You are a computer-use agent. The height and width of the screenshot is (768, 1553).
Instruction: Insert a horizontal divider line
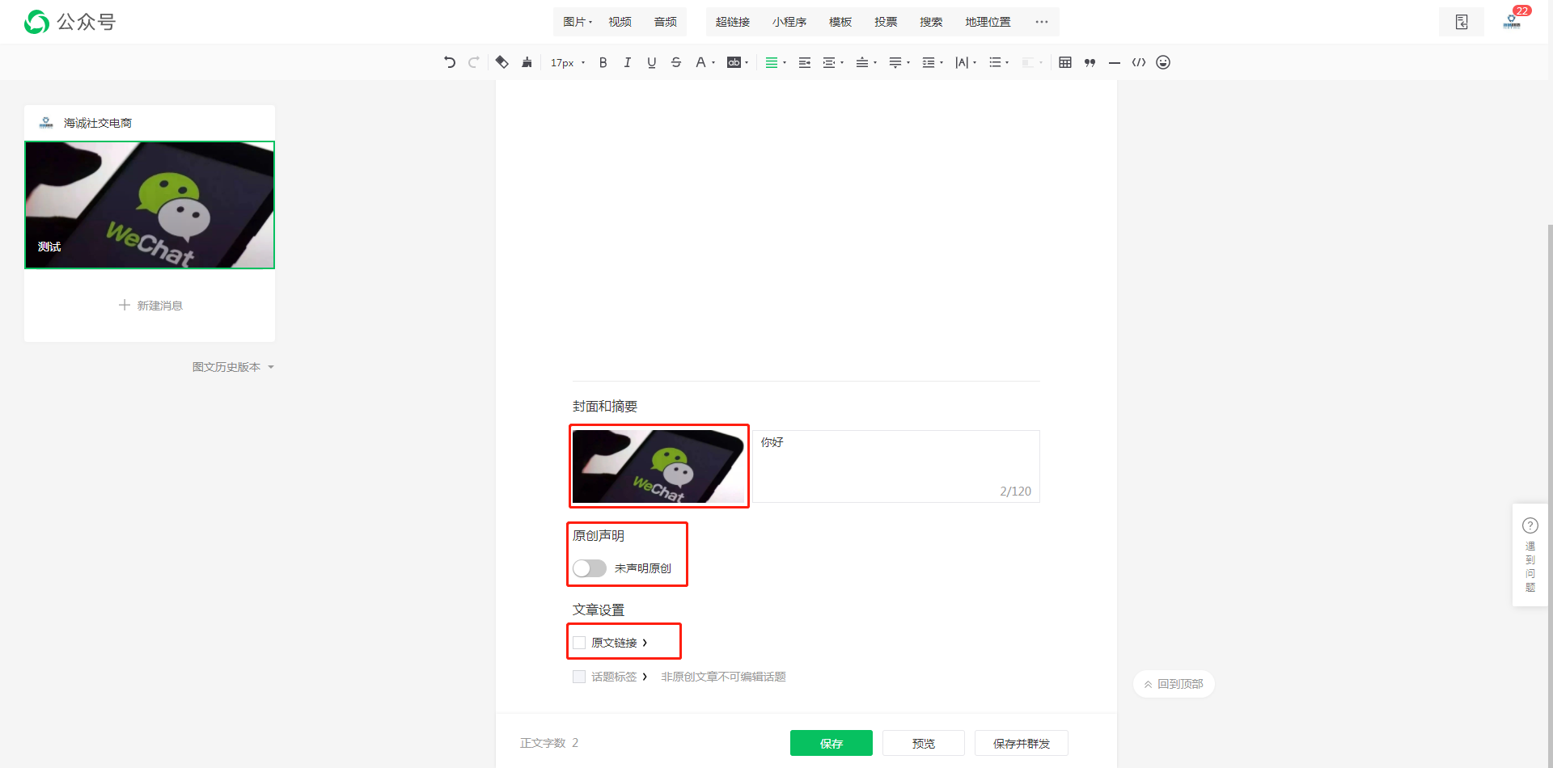[x=1115, y=62]
